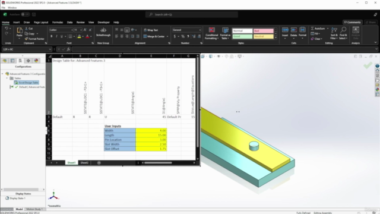Open the Merge & Center dropdown arrow
This screenshot has width=380, height=214.
coord(167,36)
